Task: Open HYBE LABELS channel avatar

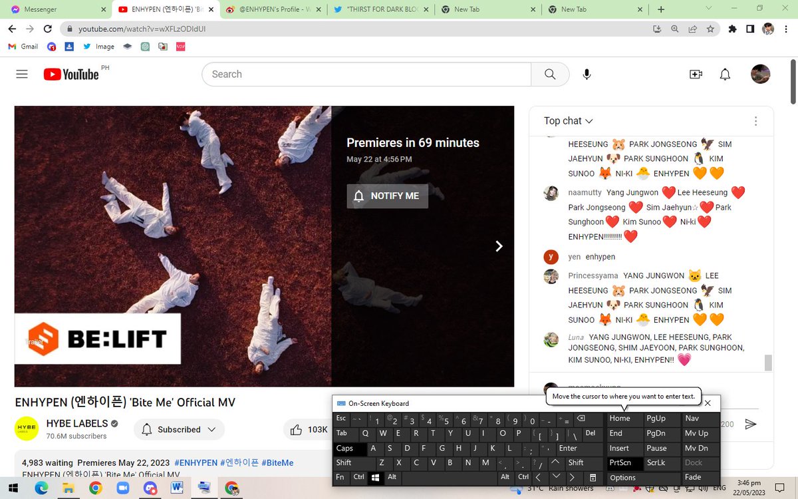Action: pos(27,429)
